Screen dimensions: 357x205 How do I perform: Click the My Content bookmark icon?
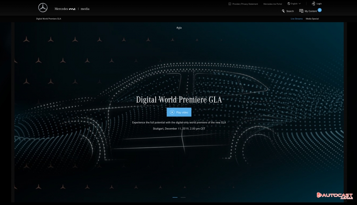coord(301,11)
